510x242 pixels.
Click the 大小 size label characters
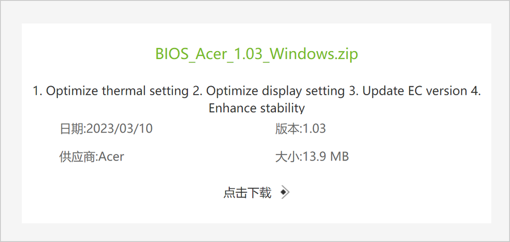[x=287, y=157]
